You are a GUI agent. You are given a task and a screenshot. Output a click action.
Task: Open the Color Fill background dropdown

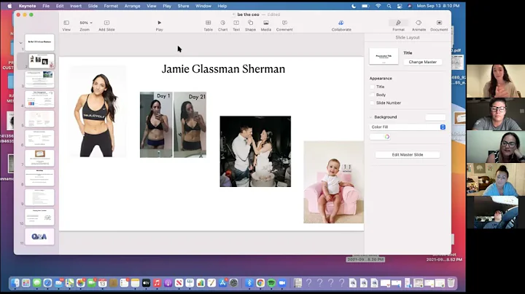click(x=408, y=127)
